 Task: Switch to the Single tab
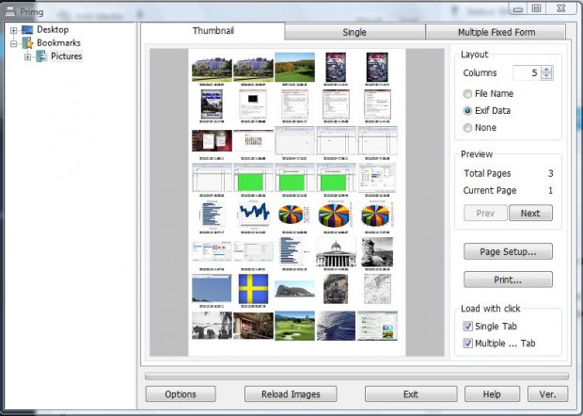(355, 32)
